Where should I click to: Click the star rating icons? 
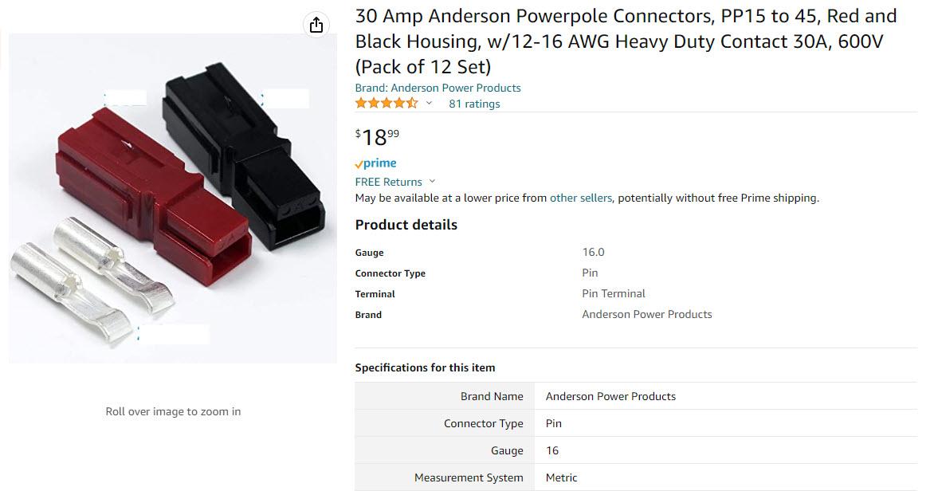(x=386, y=104)
